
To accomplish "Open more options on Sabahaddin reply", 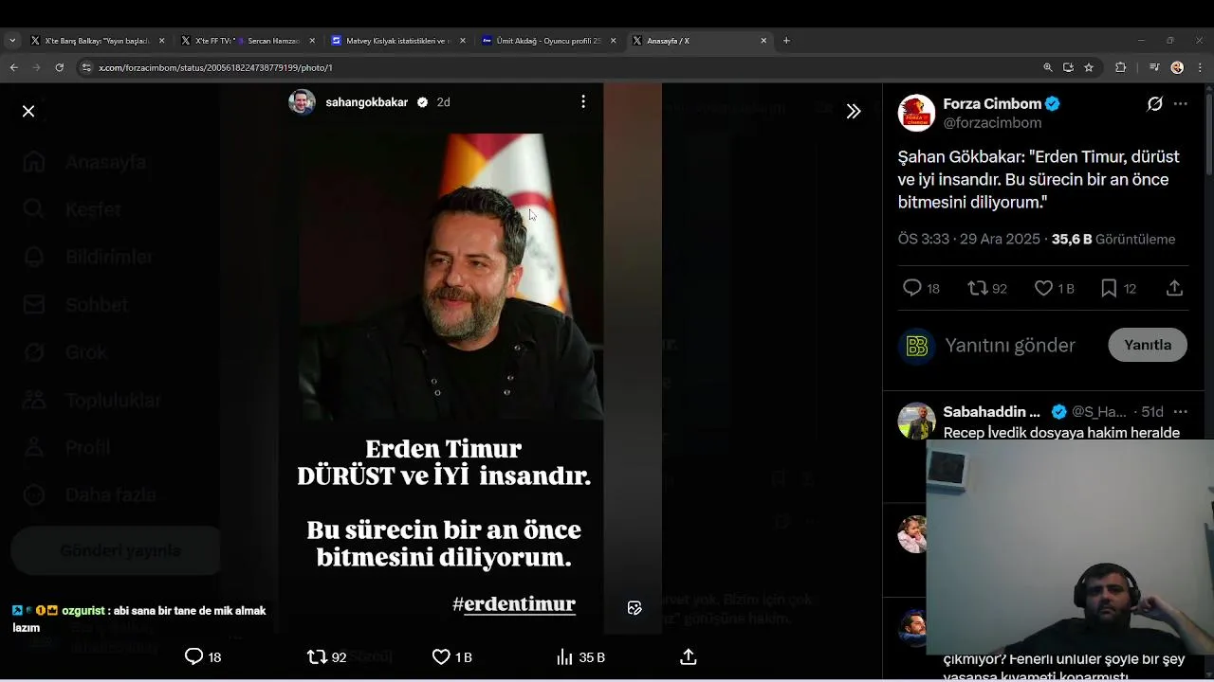I will 1181,412.
